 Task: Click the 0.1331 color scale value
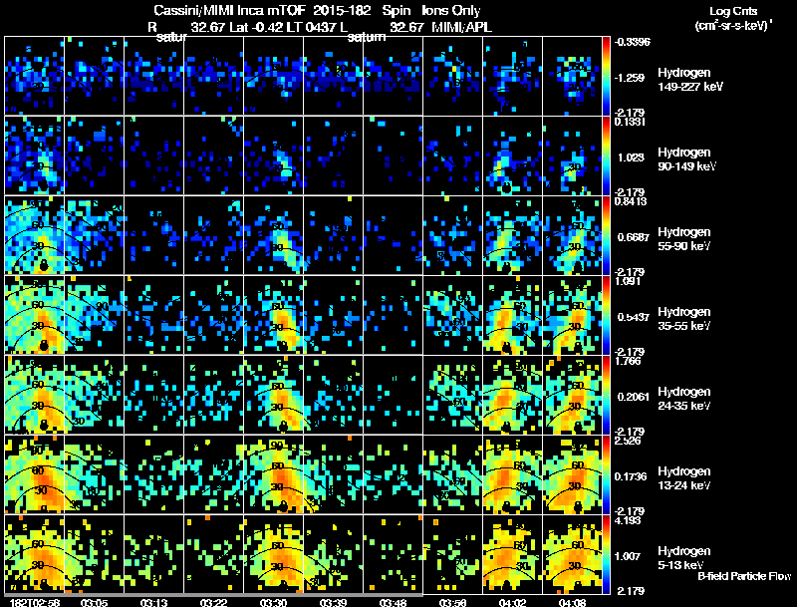[631, 122]
